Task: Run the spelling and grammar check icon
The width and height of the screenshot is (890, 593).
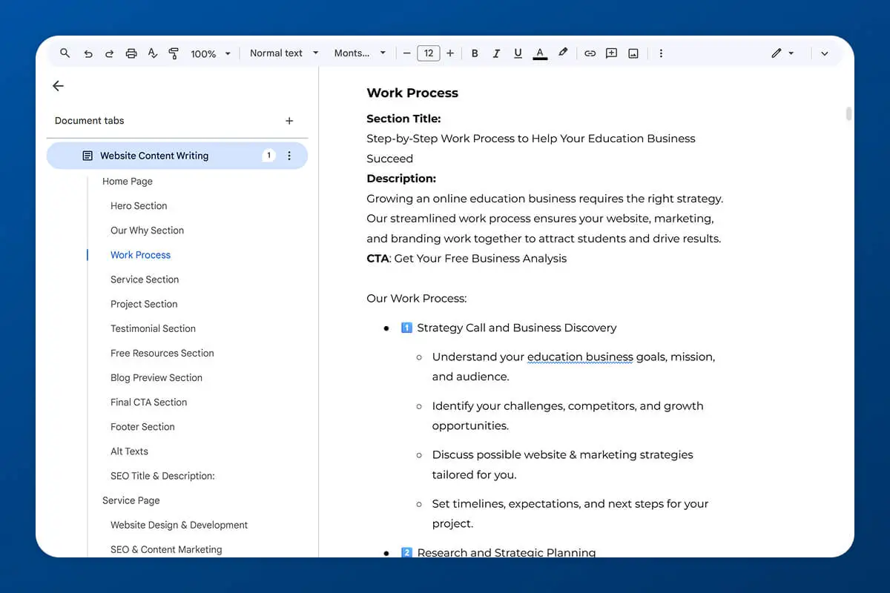Action: (x=153, y=53)
